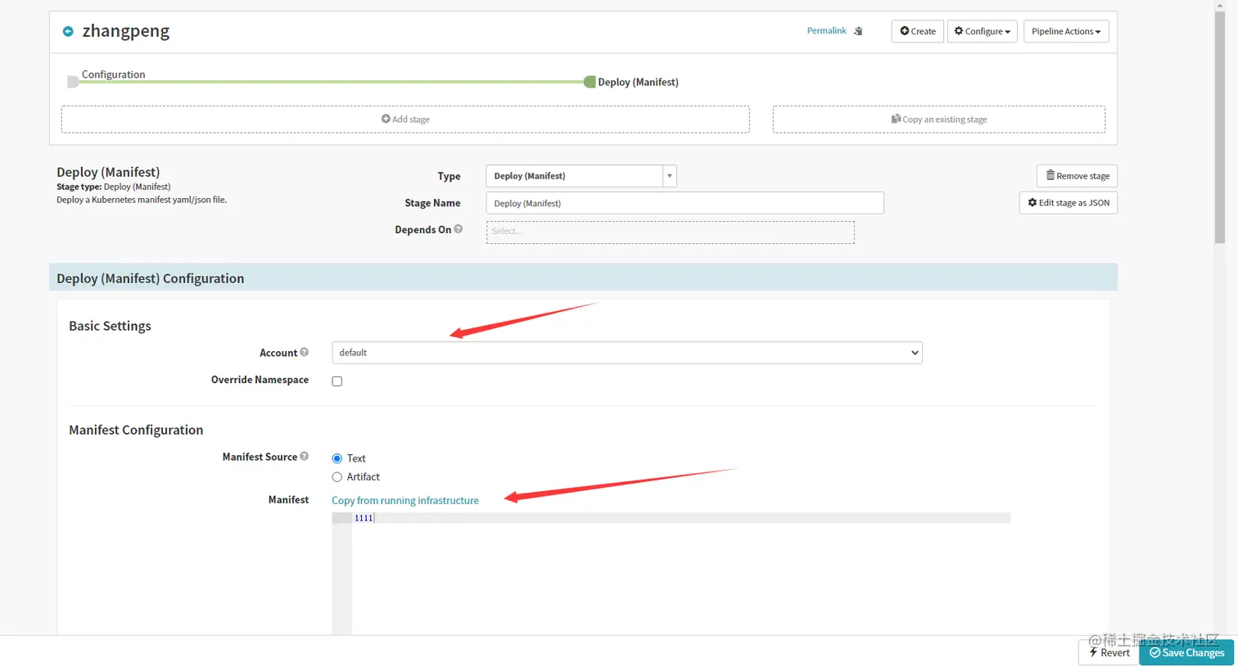1238x667 pixels.
Task: Click the Revert button
Action: point(1109,652)
